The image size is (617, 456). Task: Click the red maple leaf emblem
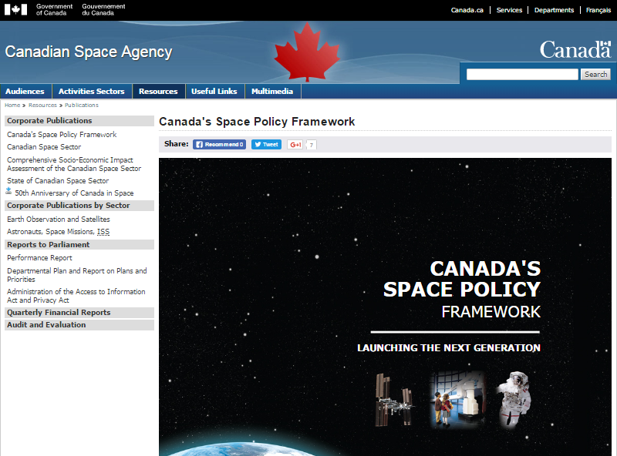(x=307, y=52)
